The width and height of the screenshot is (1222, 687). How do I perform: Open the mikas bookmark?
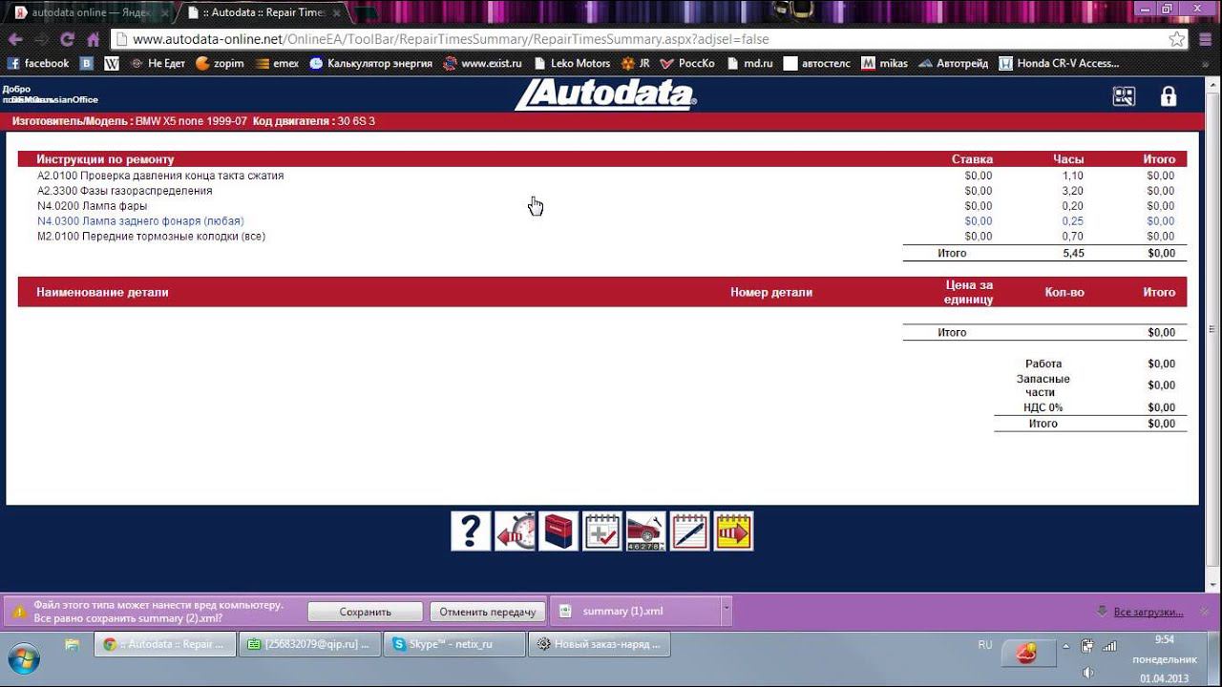(885, 64)
